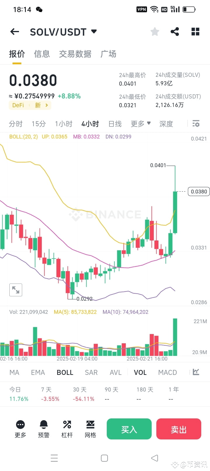Add SOLV/USDT to favorites with the star
The width and height of the screenshot is (210, 471).
155,32
